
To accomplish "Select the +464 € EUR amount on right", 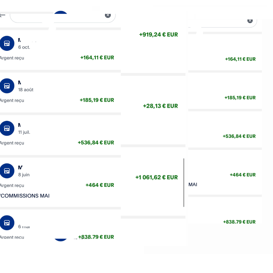I will point(242,175).
